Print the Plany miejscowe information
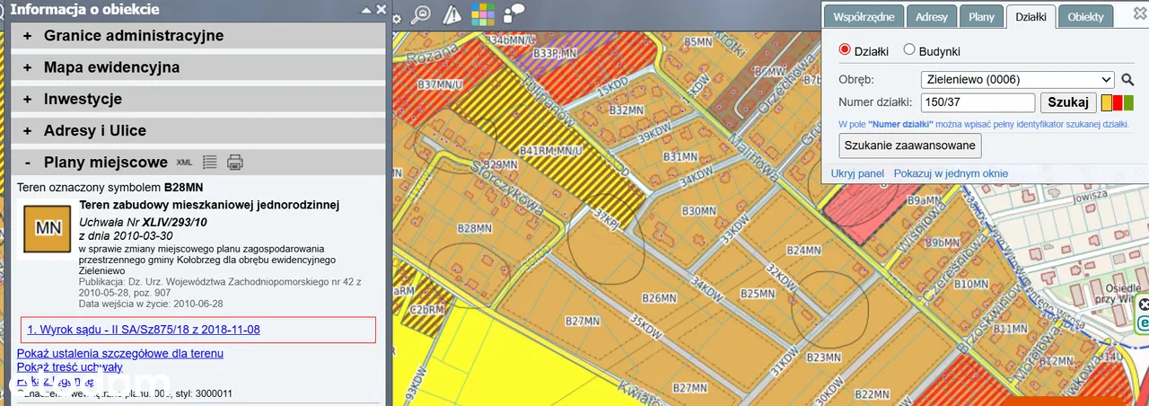The width and height of the screenshot is (1149, 406). [x=234, y=163]
